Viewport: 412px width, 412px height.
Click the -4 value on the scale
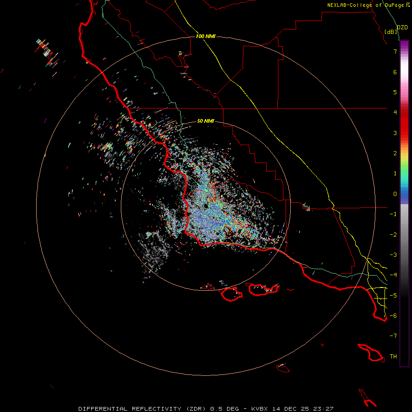(393, 275)
